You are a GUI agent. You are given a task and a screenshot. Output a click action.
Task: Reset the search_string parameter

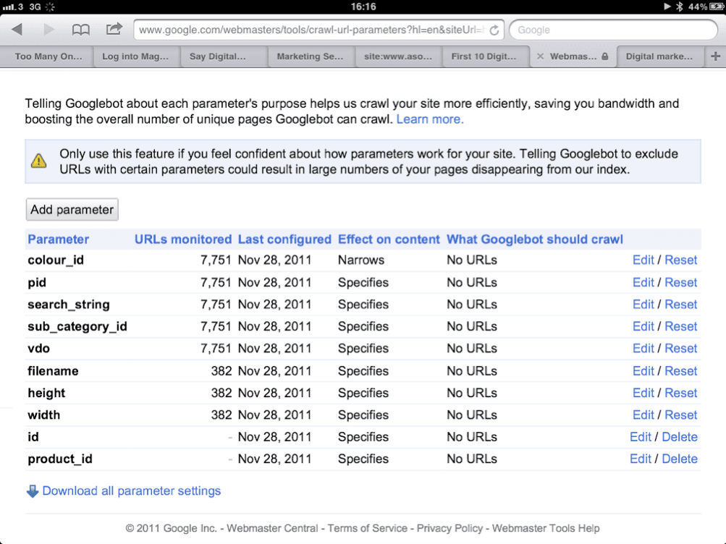coord(680,305)
